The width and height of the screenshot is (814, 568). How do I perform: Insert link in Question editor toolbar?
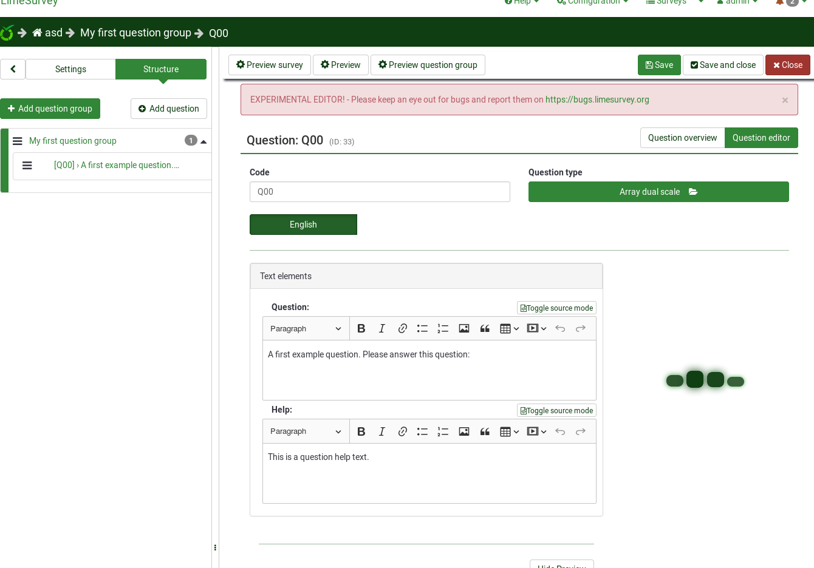(x=402, y=328)
